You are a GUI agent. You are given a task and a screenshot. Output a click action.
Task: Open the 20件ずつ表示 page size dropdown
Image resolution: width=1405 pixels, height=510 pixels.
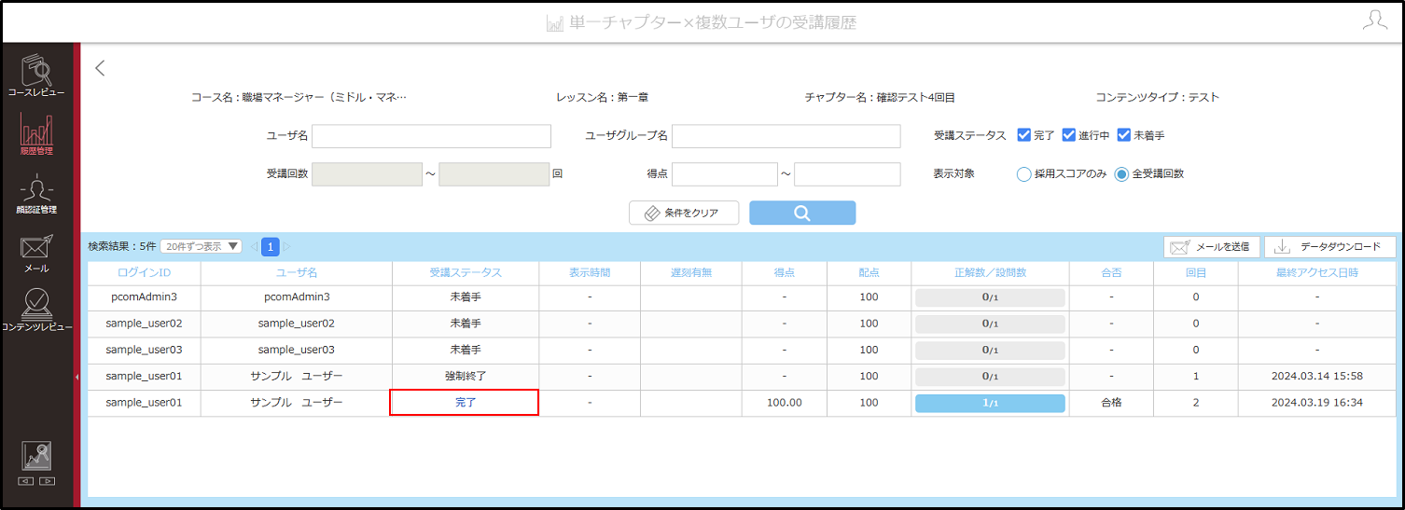[x=201, y=246]
